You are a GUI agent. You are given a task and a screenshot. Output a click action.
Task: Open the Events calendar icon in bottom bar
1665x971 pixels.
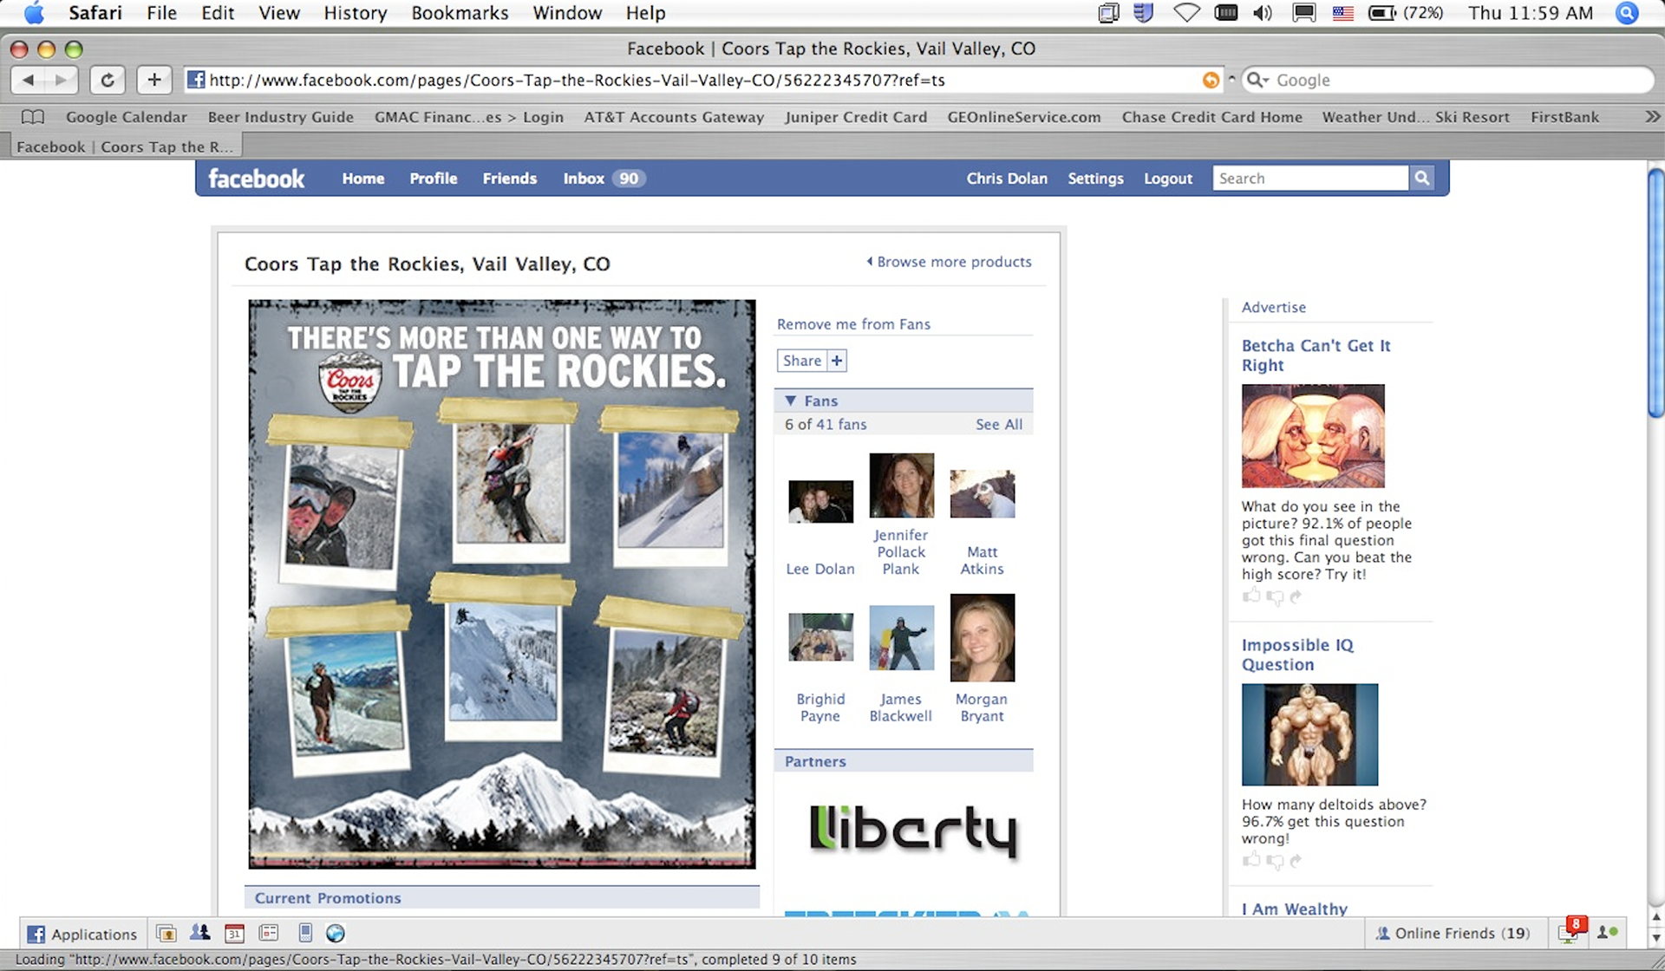tap(234, 934)
